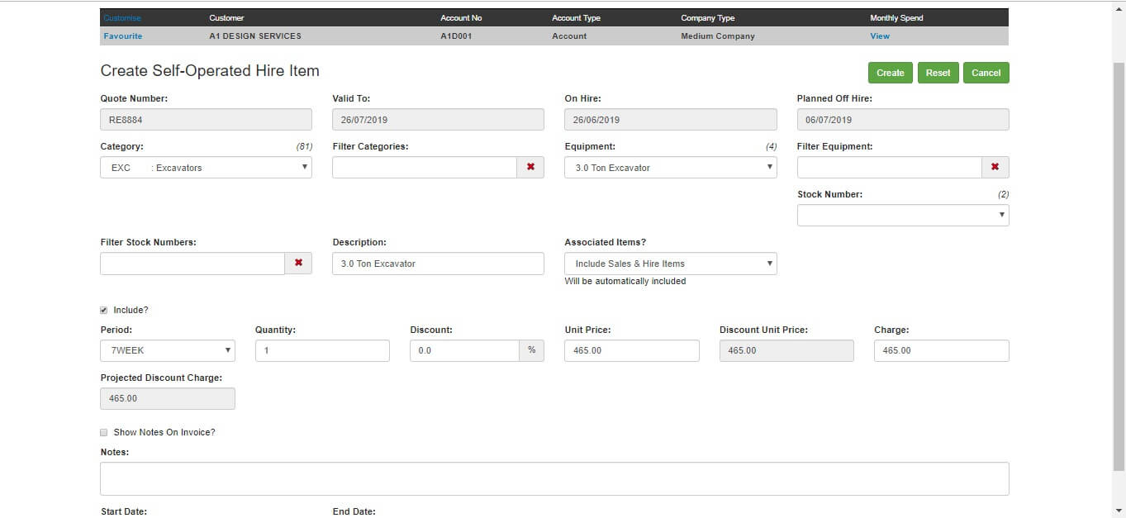Click the Projected Discount Charge field

[x=168, y=398]
